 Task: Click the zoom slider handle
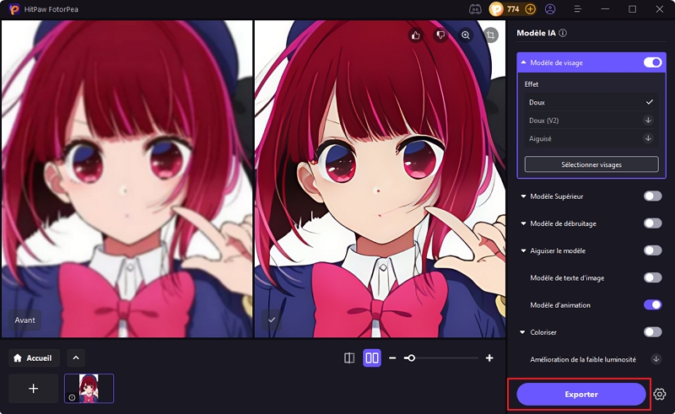click(411, 358)
